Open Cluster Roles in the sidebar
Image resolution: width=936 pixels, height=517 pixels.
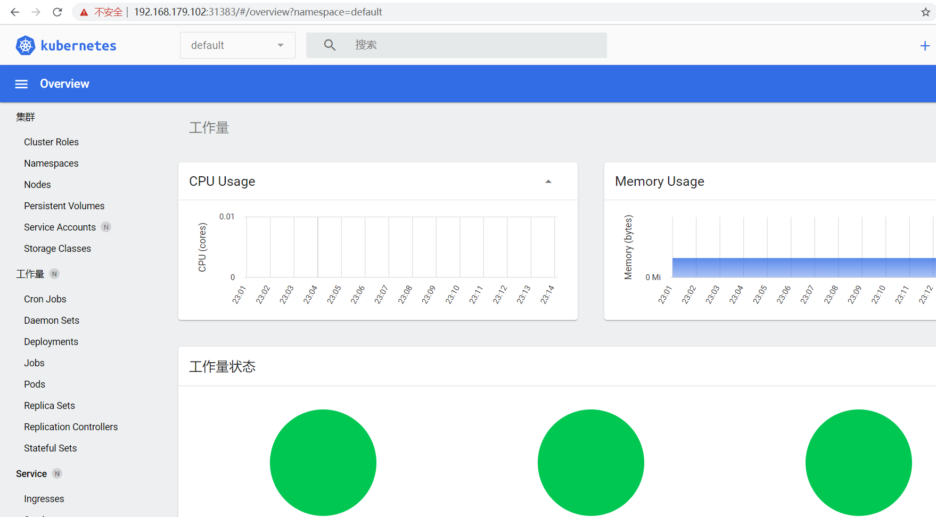coord(51,142)
